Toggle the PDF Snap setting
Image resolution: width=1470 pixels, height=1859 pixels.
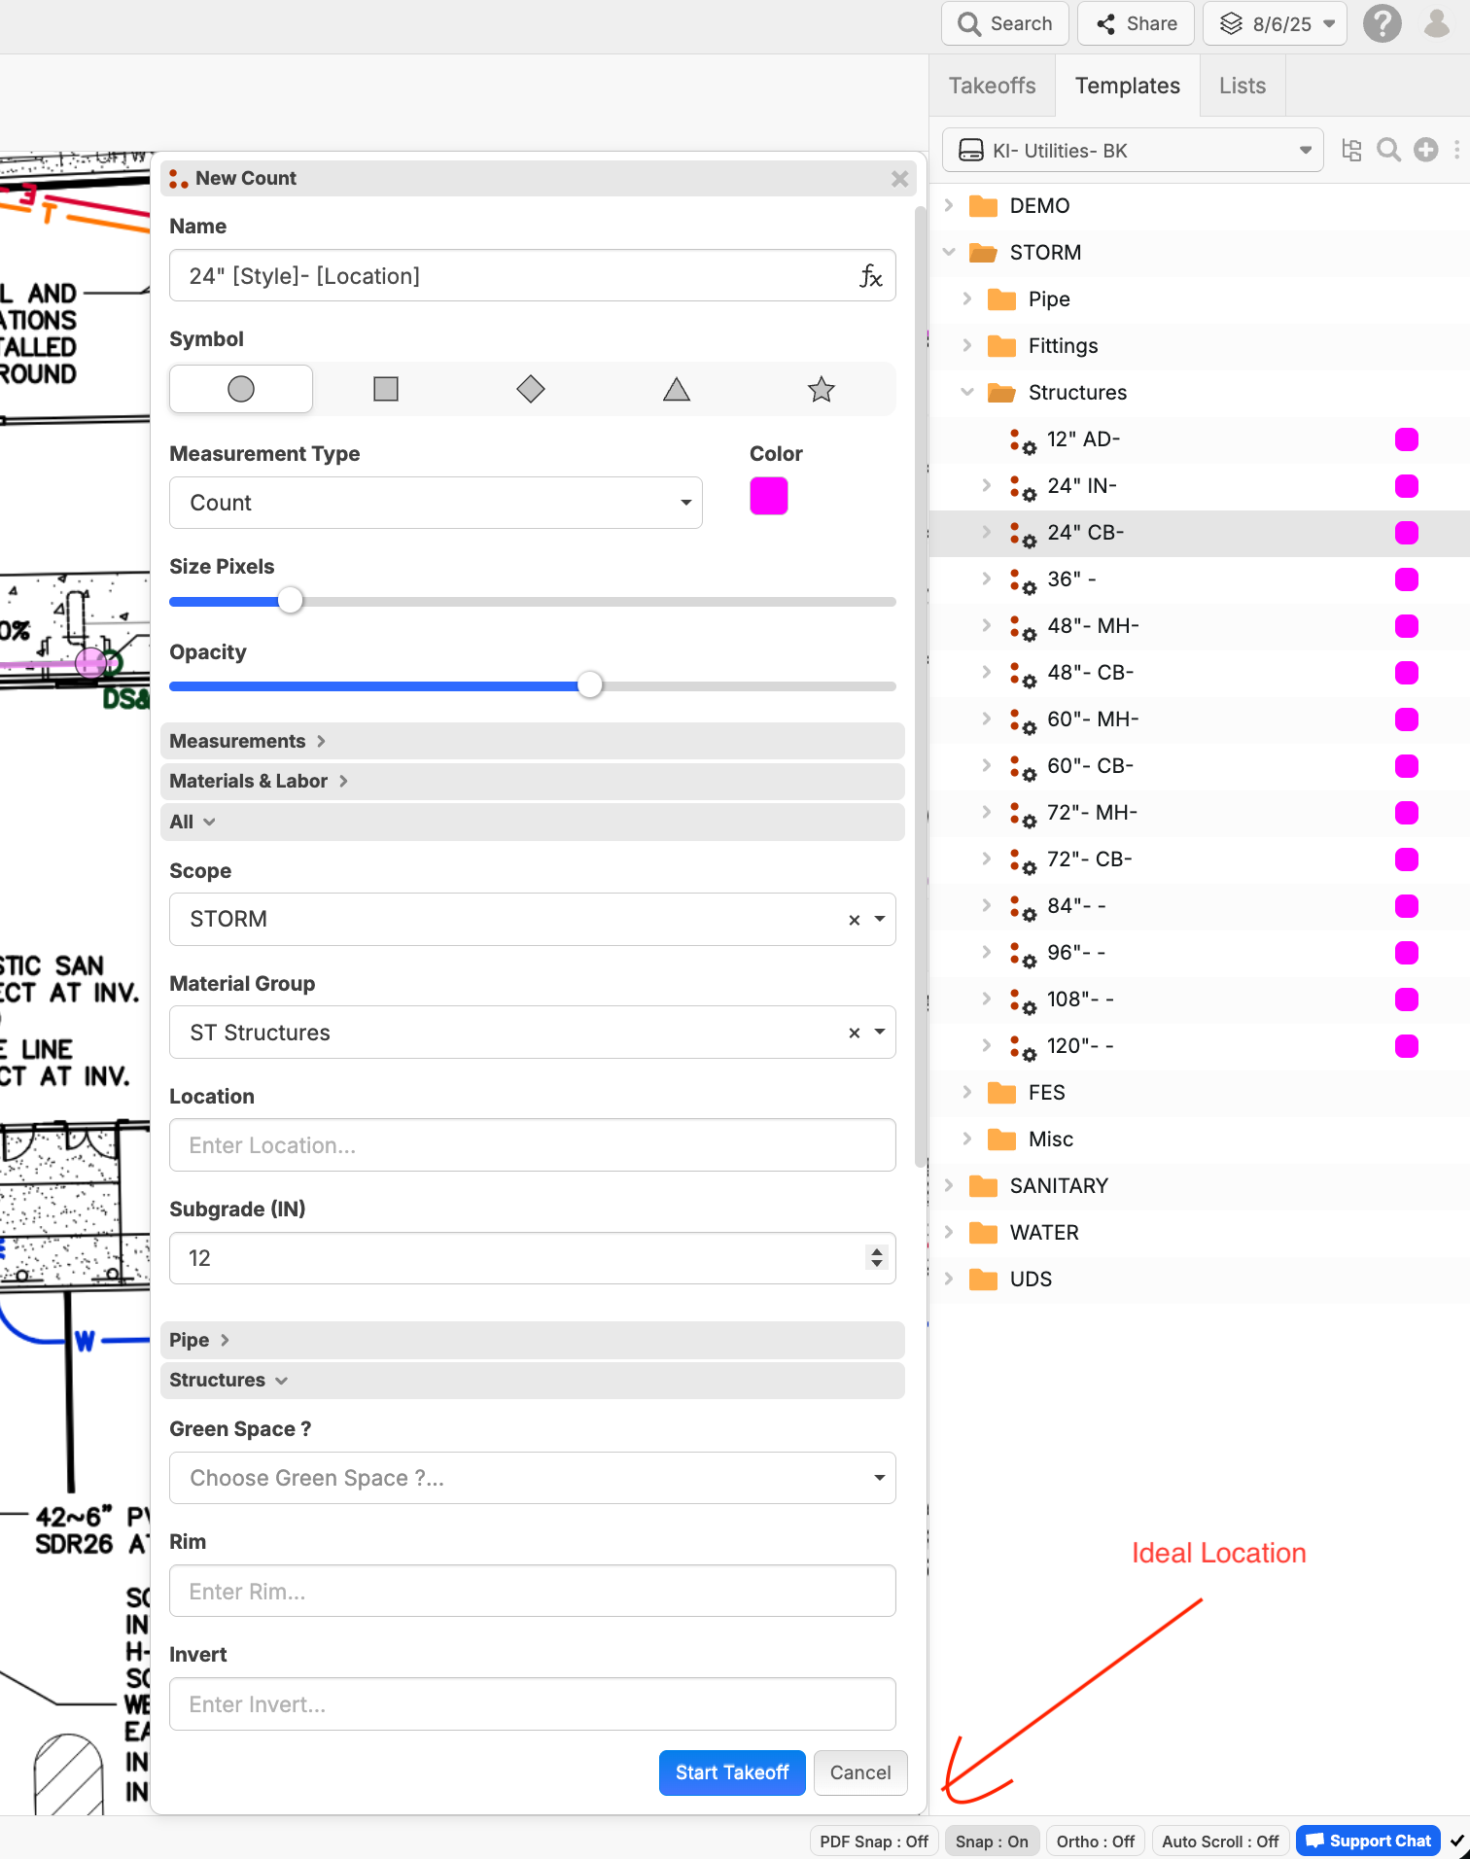tap(873, 1841)
